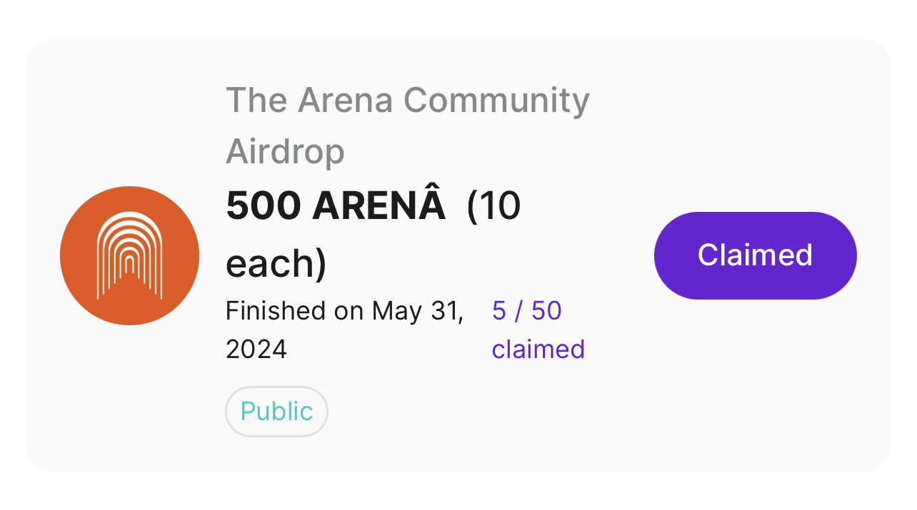
Task: Click the 5 / 50 claimed counter
Action: [538, 330]
